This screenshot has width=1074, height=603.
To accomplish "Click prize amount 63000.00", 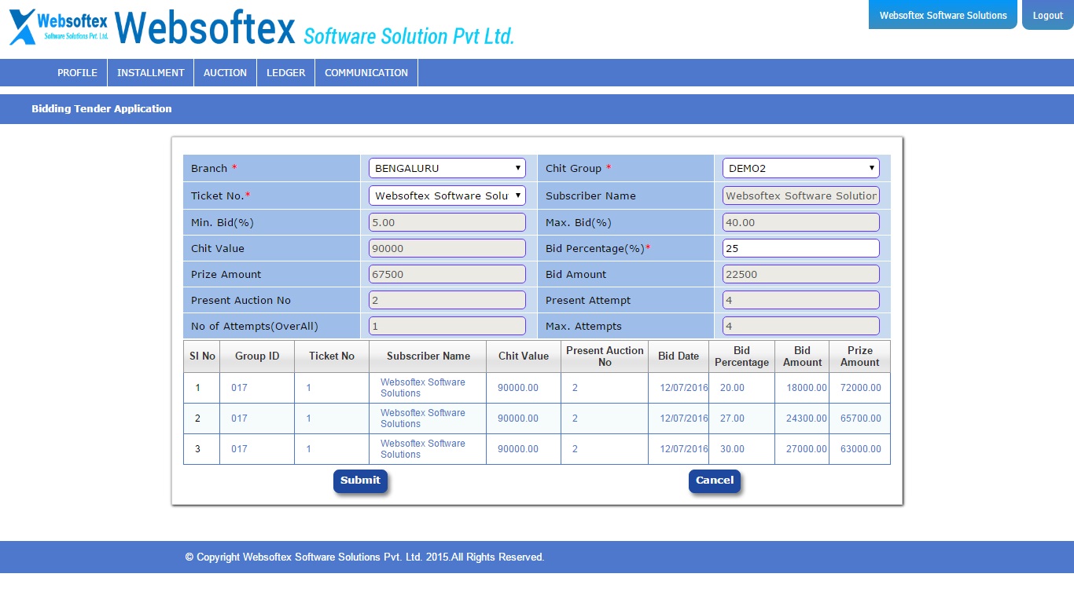I will 861,449.
